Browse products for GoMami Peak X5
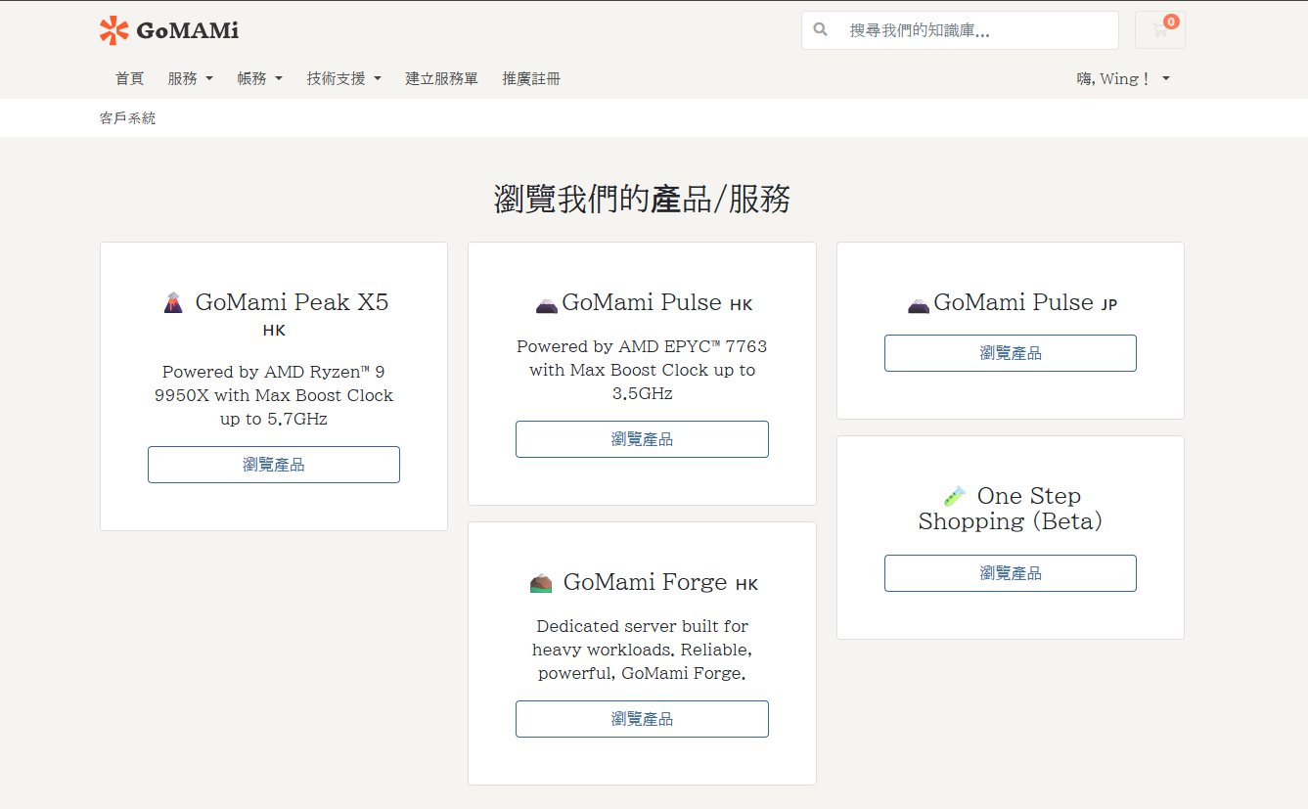 coord(274,465)
